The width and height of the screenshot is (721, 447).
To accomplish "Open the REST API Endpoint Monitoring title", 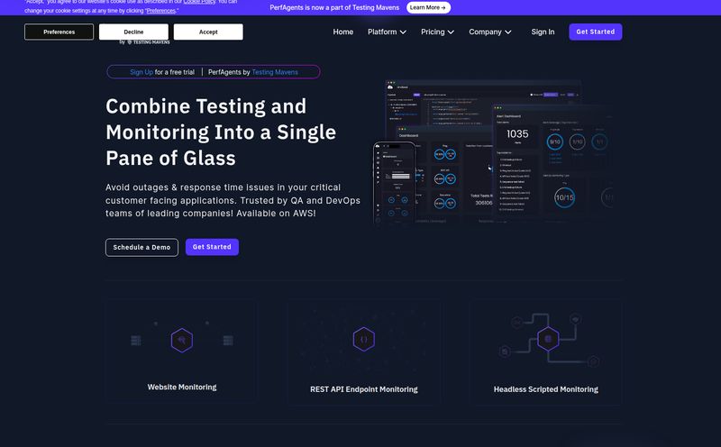I will point(364,389).
